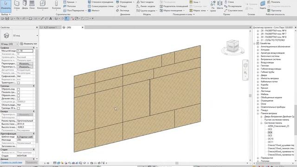This screenshot has height=167, width=297.
Task: Click the Save icon in quick access toolbar
Action: click(x=7, y=19)
